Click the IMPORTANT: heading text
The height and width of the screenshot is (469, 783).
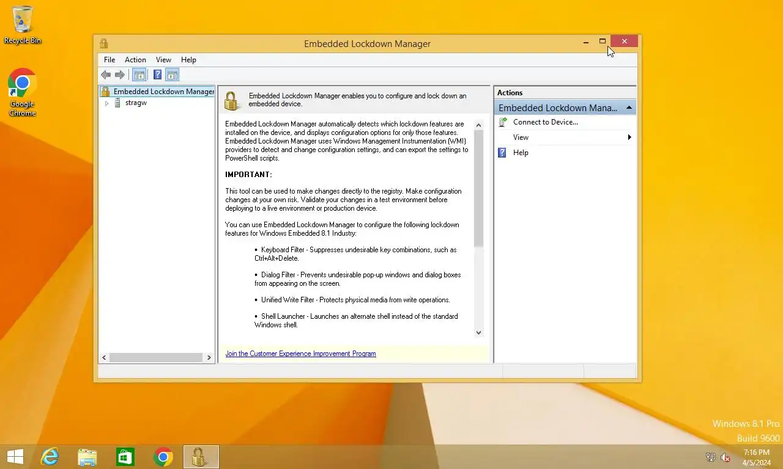click(248, 175)
